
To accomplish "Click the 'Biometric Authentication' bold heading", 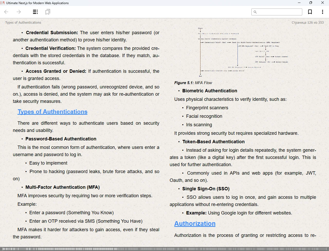I will coord(209,91).
